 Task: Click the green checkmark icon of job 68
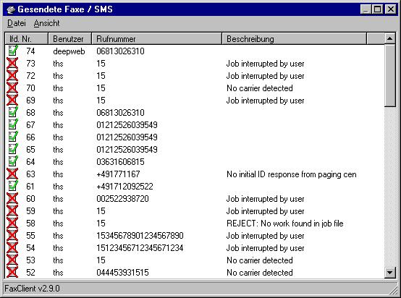13,112
